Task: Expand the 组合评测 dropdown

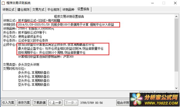Action: coord(123,102)
